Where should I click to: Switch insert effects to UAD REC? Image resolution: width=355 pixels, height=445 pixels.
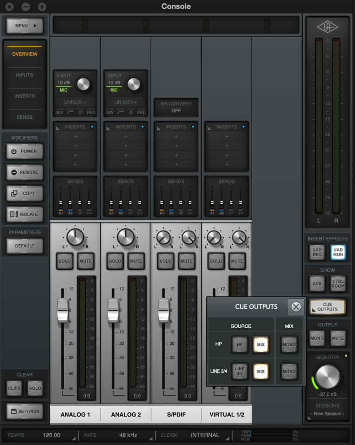click(x=317, y=252)
